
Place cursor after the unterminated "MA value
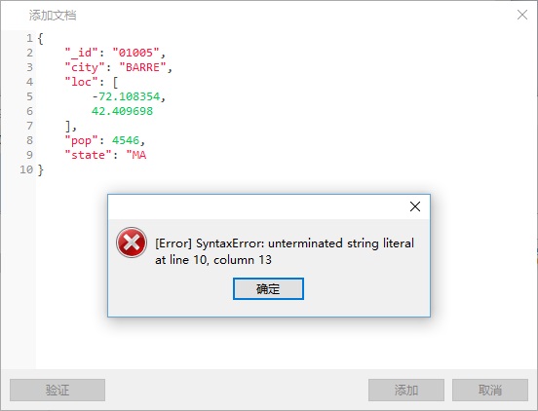[147, 155]
